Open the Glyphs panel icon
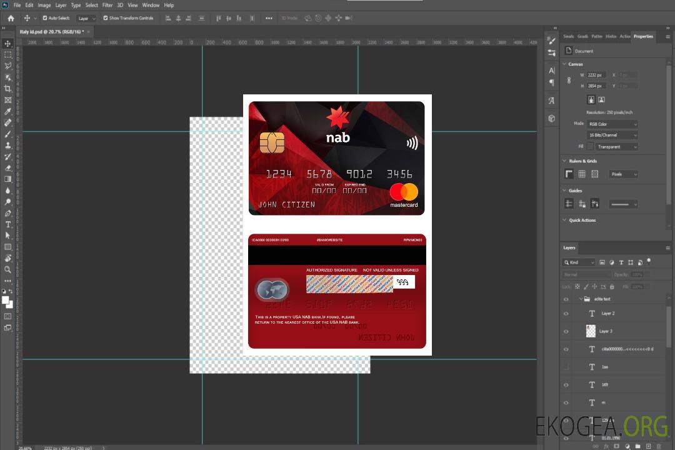The width and height of the screenshot is (675, 450). [552, 101]
